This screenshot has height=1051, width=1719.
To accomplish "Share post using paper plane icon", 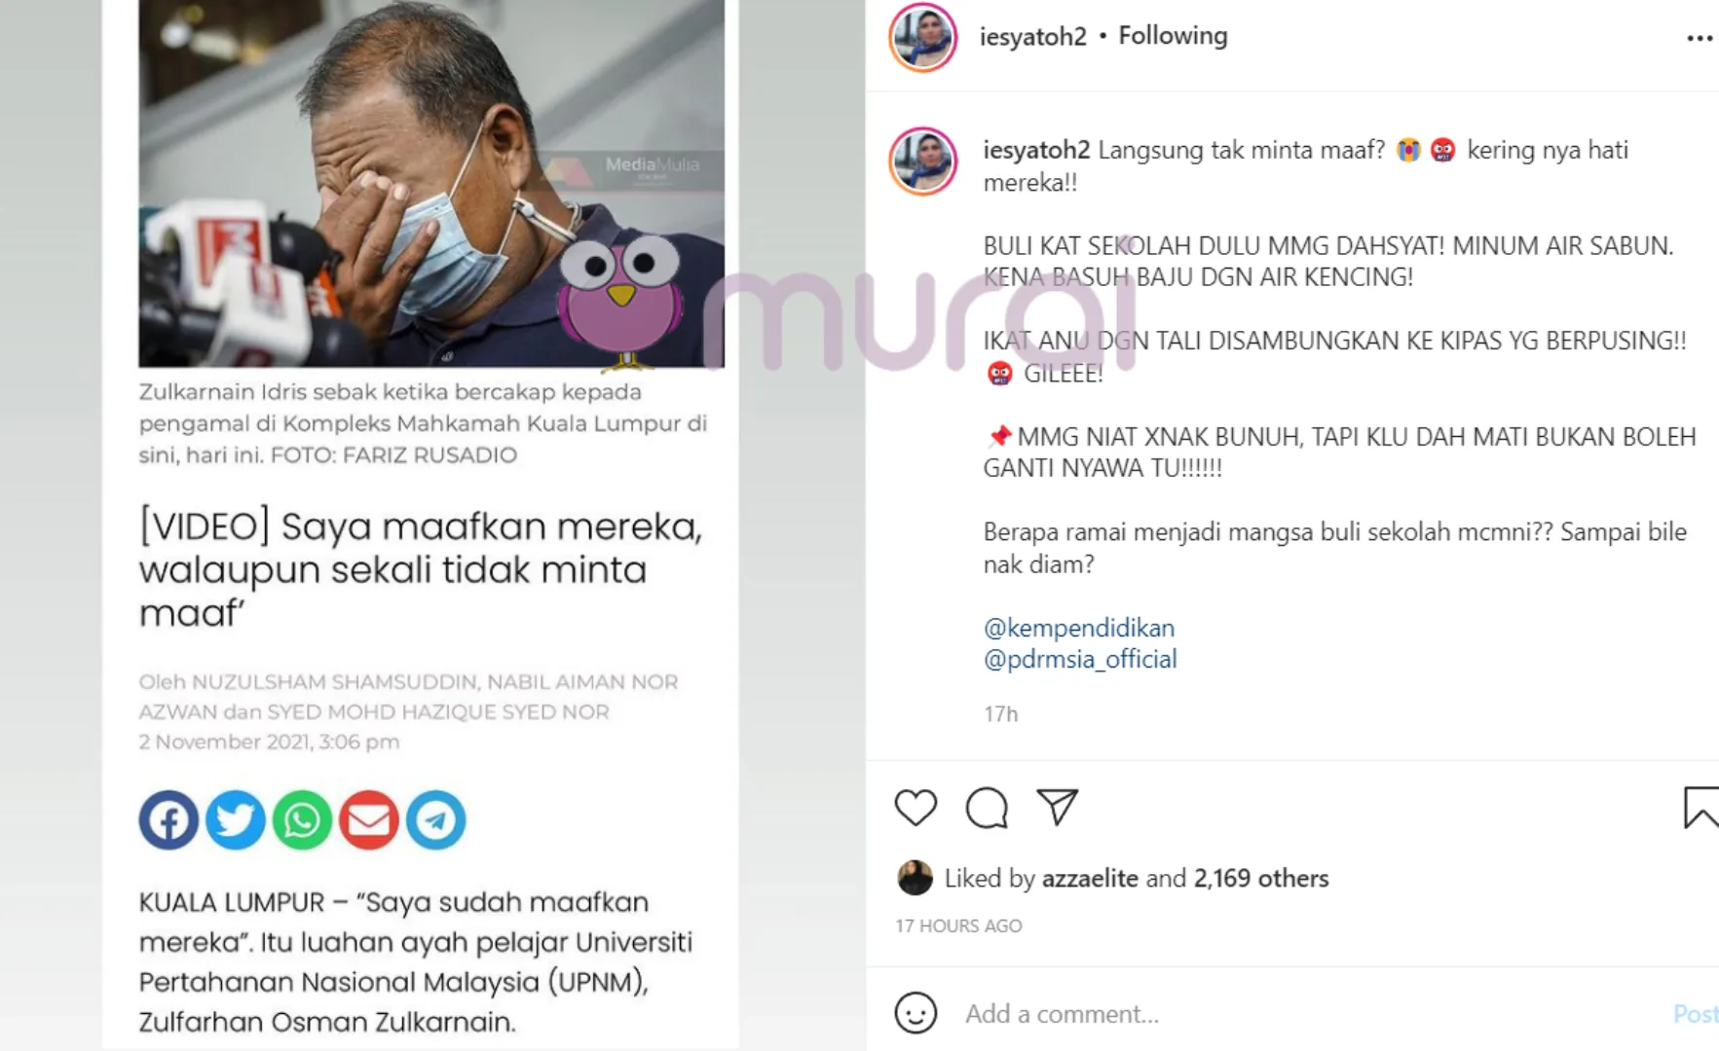I will pyautogui.click(x=1057, y=807).
